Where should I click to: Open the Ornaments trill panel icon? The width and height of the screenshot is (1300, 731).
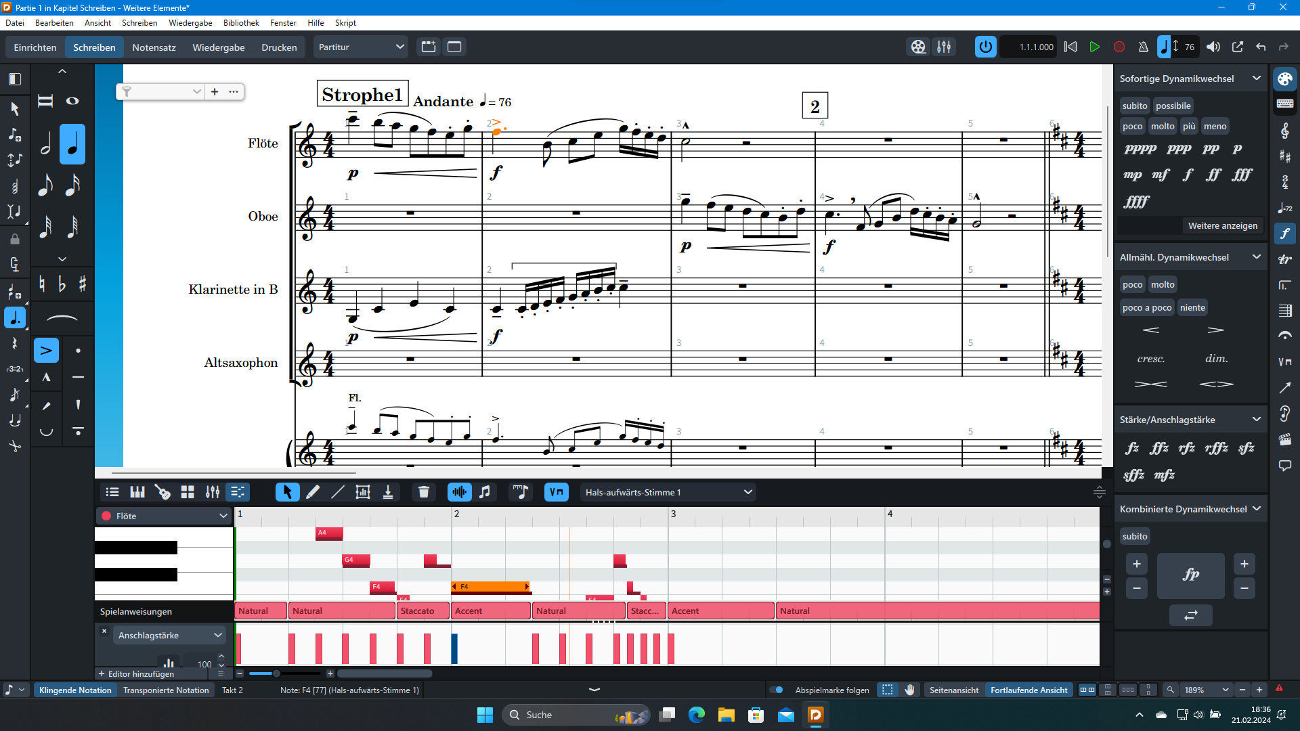coord(1284,259)
